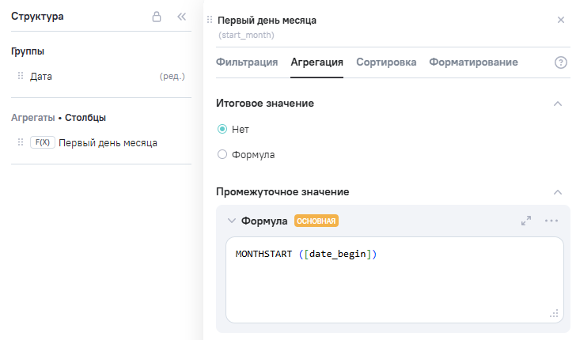Switch to the Агрегация tab
Viewport: 576px width, 340px height.
coord(317,62)
